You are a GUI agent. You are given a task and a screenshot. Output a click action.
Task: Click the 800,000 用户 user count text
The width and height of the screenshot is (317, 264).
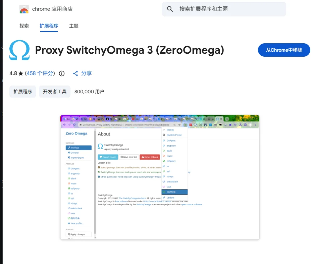click(x=89, y=92)
